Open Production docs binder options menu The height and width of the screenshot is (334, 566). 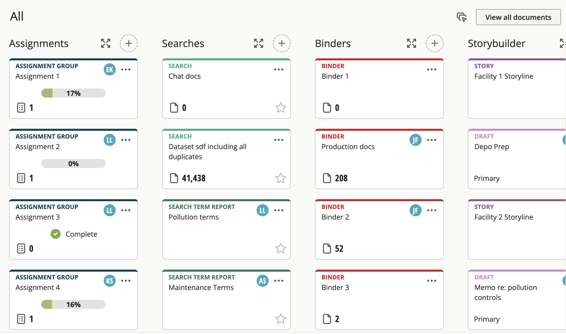(432, 140)
